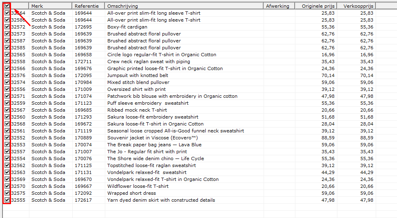Click The Break paper bag jeans
Viewport: 397px width, 218px height.
pyautogui.click(x=155, y=145)
